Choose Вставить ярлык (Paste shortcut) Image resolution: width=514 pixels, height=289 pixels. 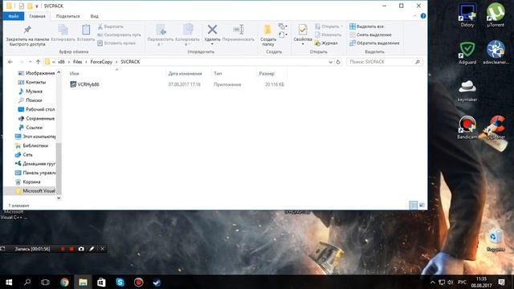click(116, 43)
